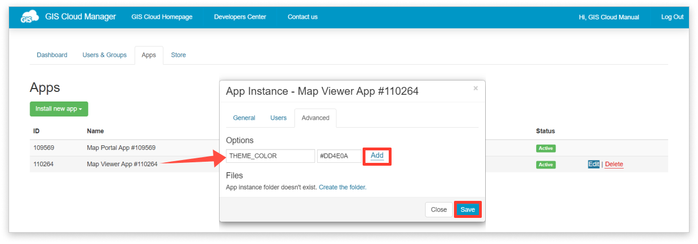Delete the Map Viewer App #110264
This screenshot has width=698, height=244.
(614, 165)
